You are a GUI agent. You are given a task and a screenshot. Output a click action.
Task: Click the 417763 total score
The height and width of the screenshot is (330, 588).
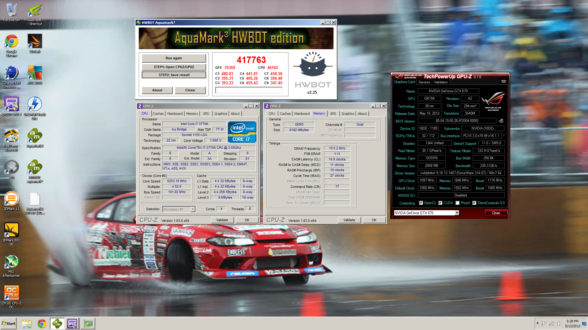coord(251,60)
